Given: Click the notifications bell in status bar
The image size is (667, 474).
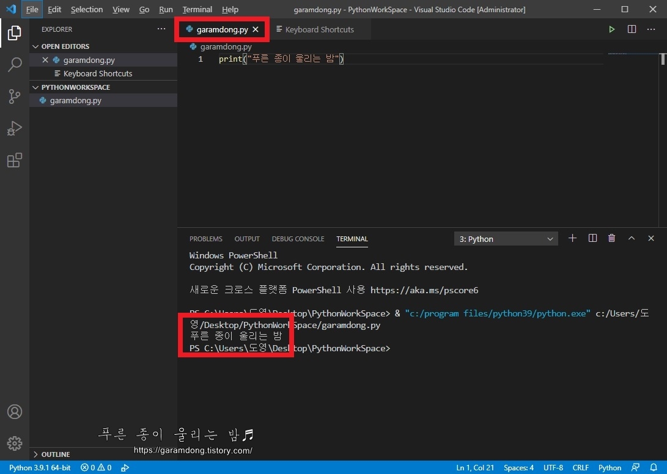Looking at the screenshot, I should (x=654, y=467).
